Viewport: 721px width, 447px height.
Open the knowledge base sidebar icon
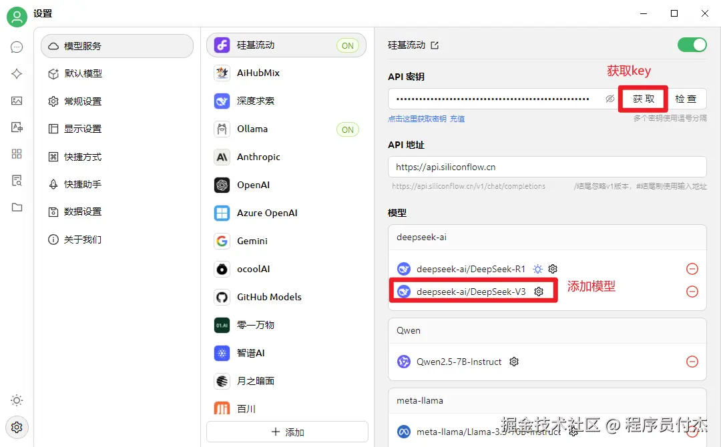coord(17,181)
